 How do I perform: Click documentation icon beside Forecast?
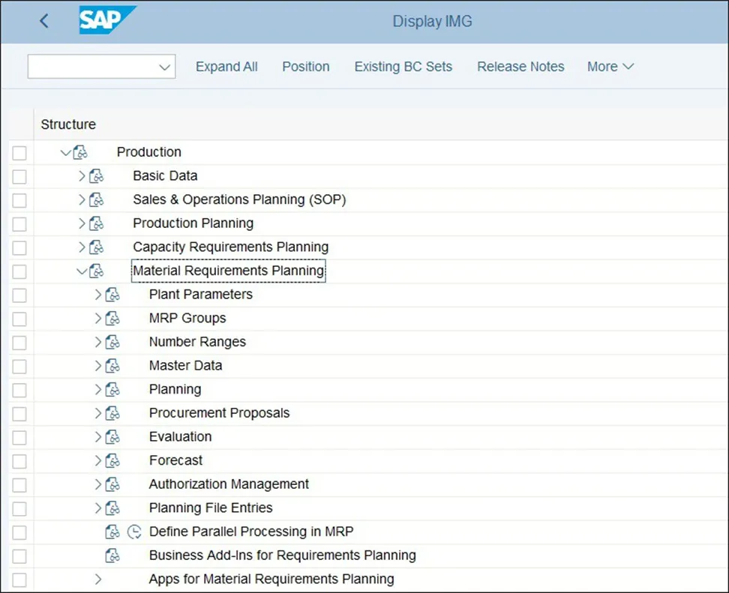112,460
